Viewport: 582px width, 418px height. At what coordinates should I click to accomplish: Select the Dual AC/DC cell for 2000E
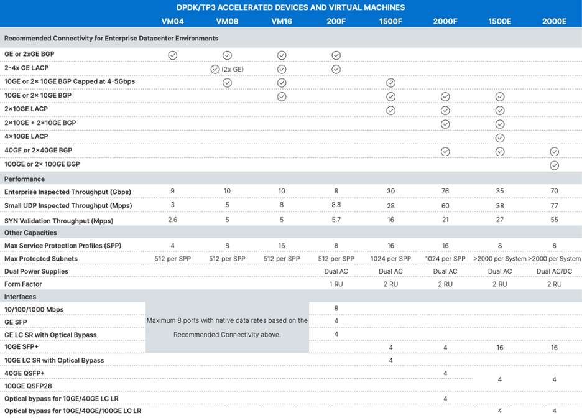554,271
